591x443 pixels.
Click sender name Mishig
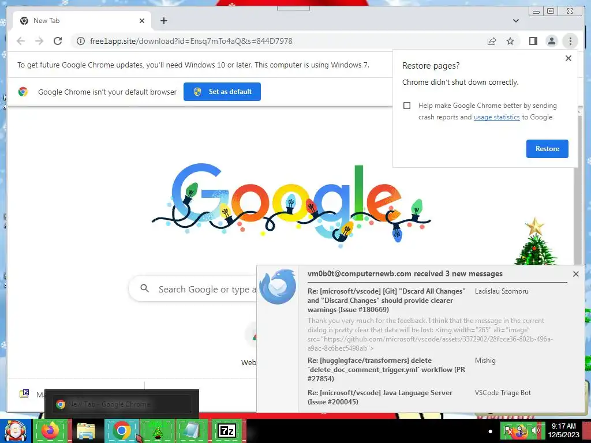(485, 361)
